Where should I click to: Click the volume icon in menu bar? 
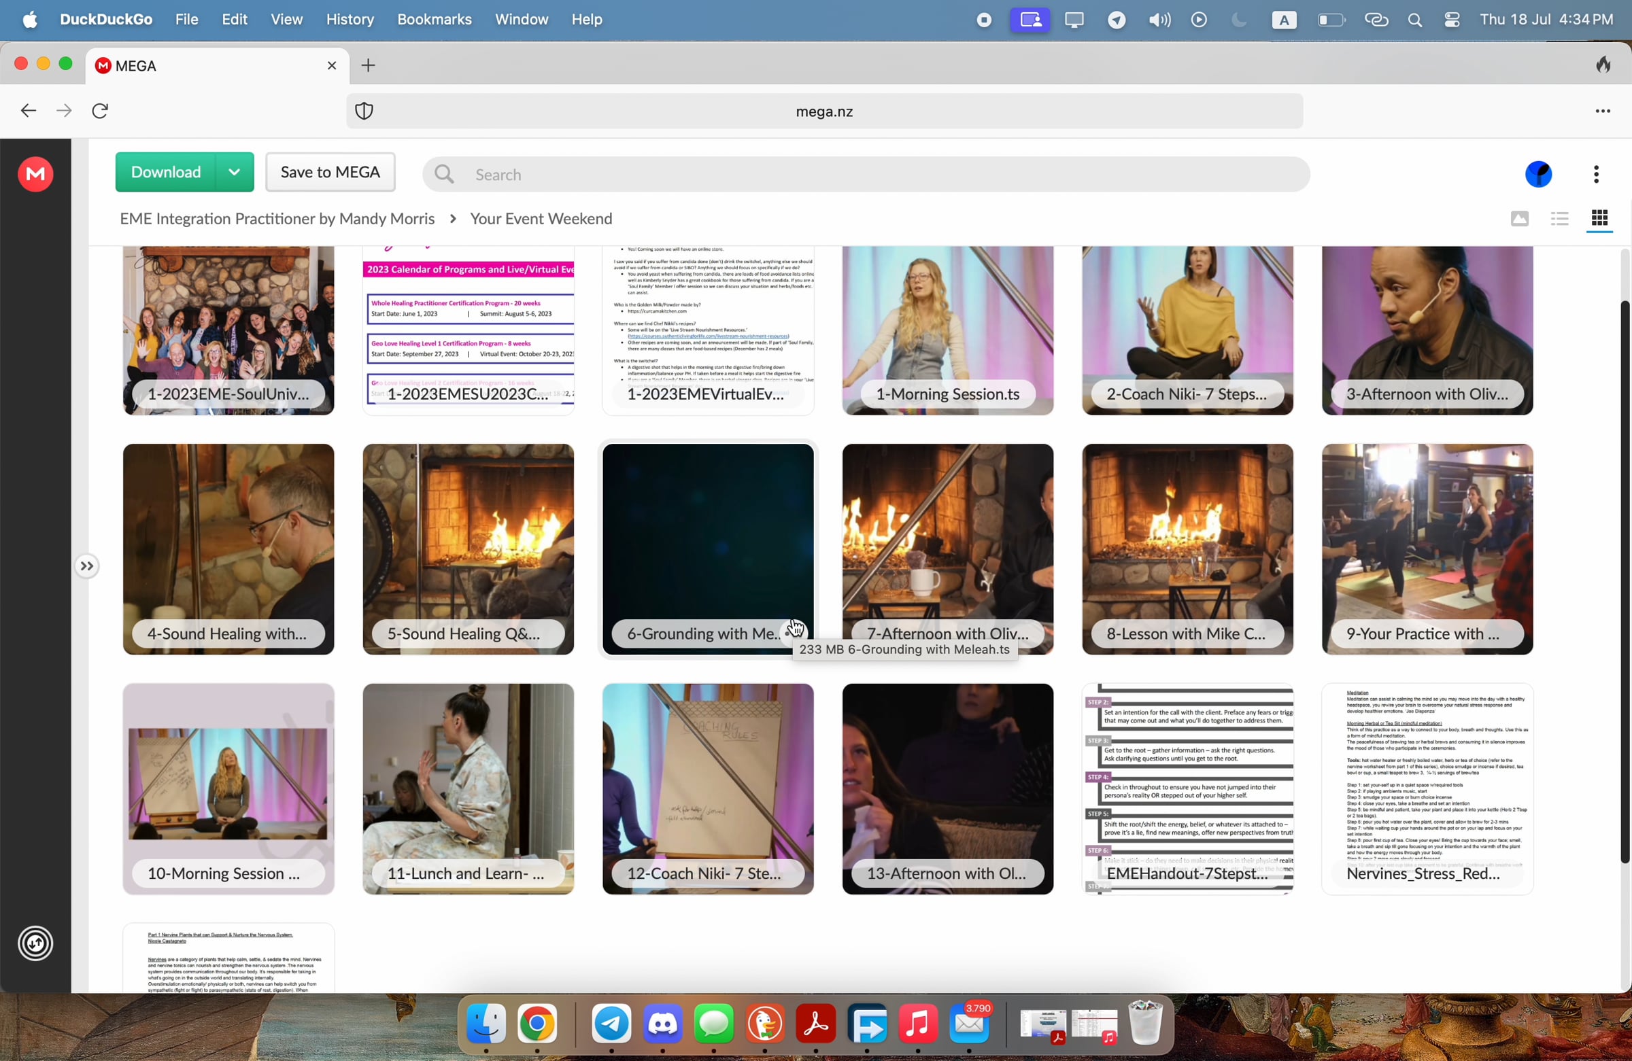1159,20
